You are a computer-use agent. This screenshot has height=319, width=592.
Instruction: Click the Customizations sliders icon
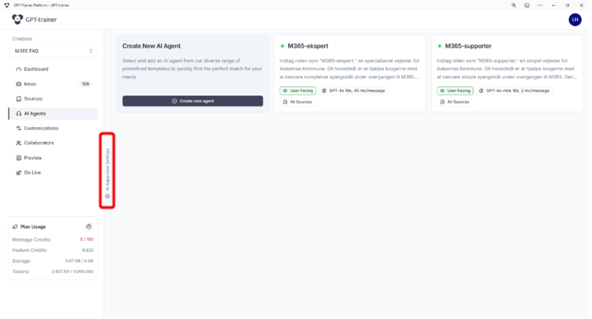18,129
